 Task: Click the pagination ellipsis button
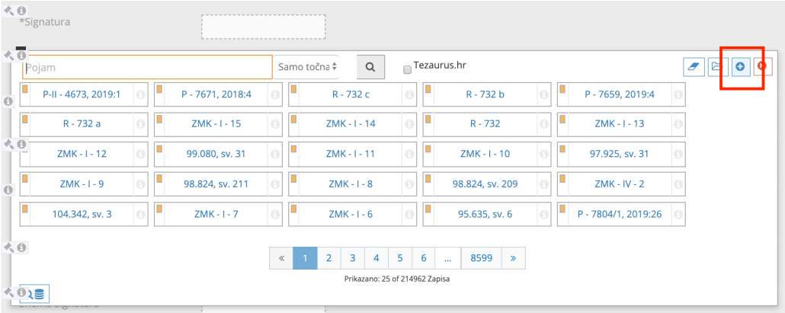(448, 258)
